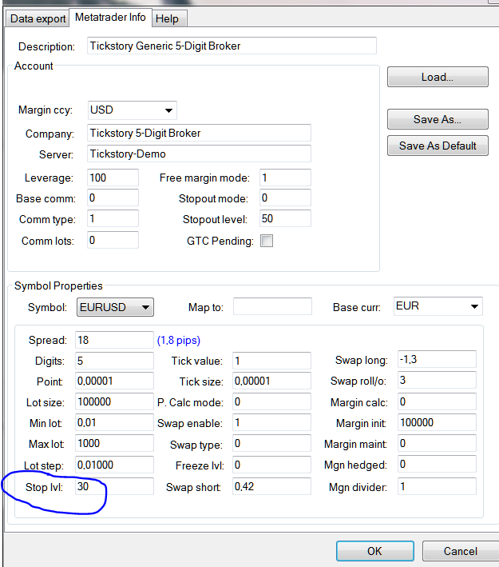Click the Freeze lvl field

click(271, 465)
